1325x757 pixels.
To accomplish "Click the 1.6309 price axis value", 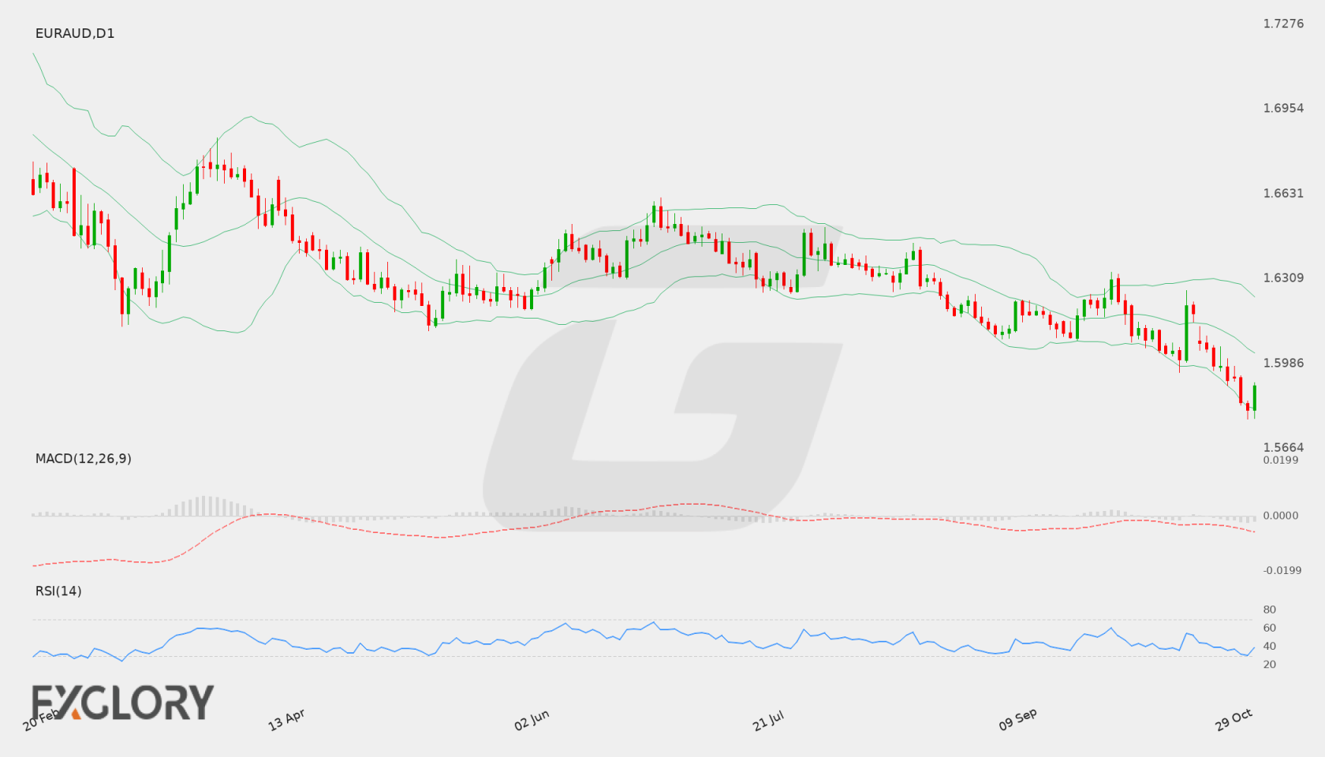I will [x=1283, y=278].
